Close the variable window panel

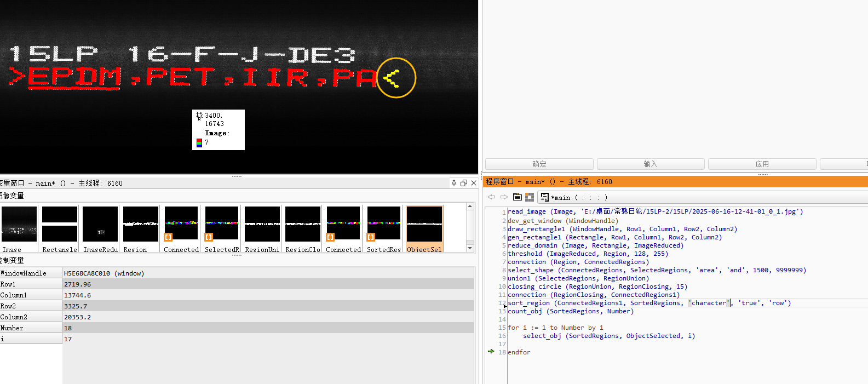[474, 183]
